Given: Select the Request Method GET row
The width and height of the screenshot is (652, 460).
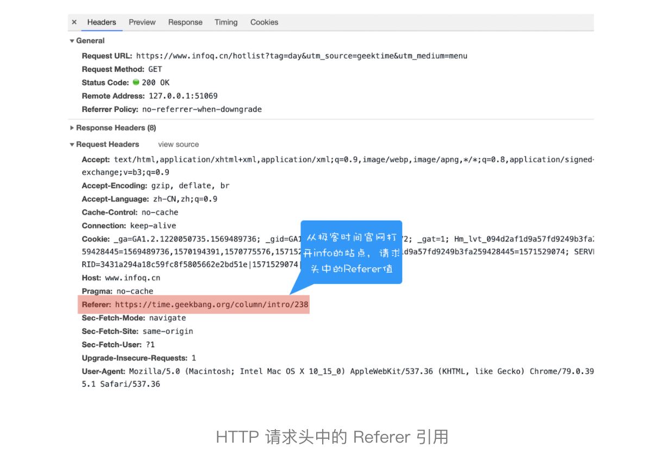Looking at the screenshot, I should (x=122, y=69).
